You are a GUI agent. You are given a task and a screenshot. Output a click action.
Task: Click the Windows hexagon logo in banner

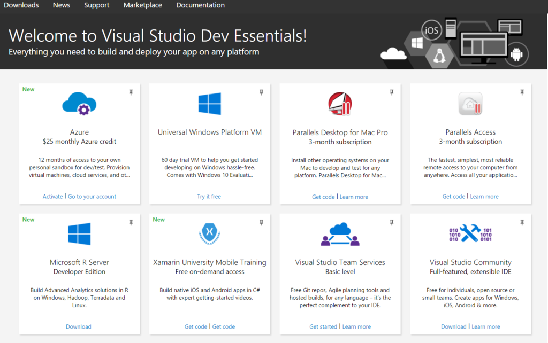click(417, 43)
